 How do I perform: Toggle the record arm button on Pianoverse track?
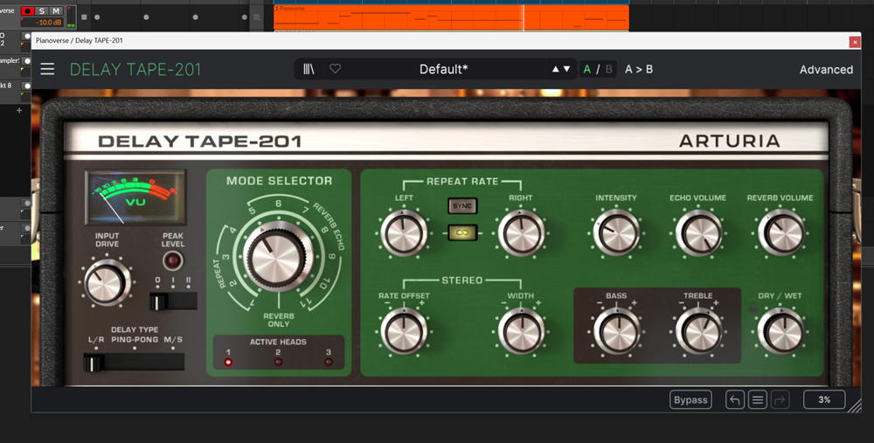27,10
